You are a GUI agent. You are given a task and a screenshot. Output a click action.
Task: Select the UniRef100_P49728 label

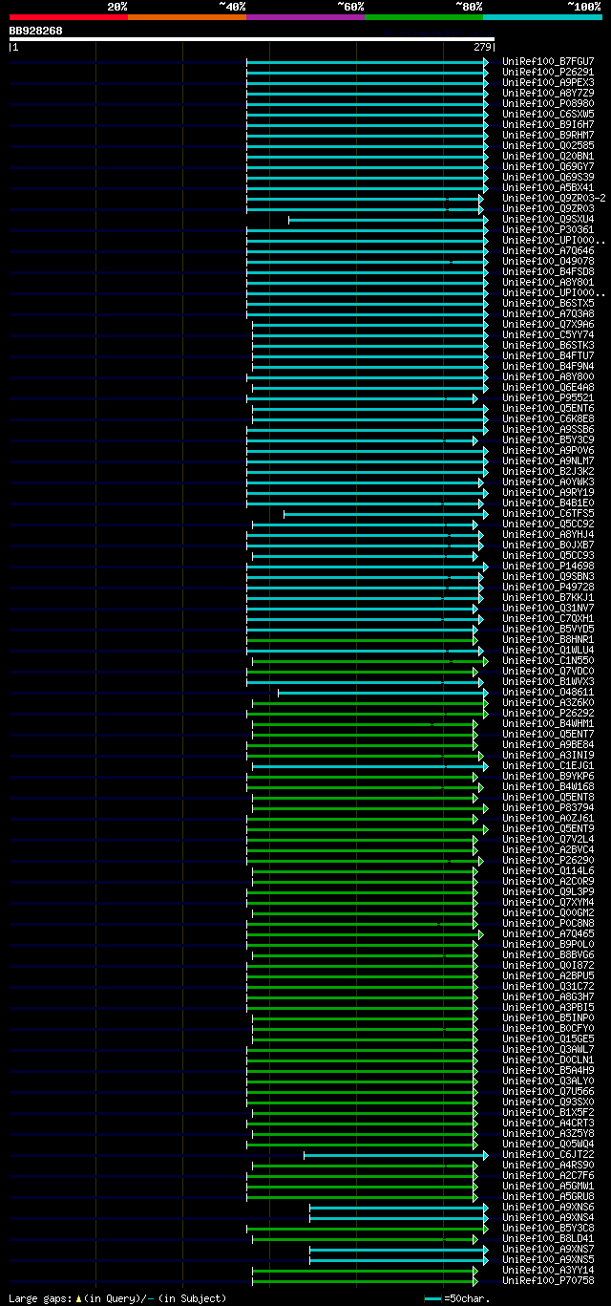click(x=548, y=587)
